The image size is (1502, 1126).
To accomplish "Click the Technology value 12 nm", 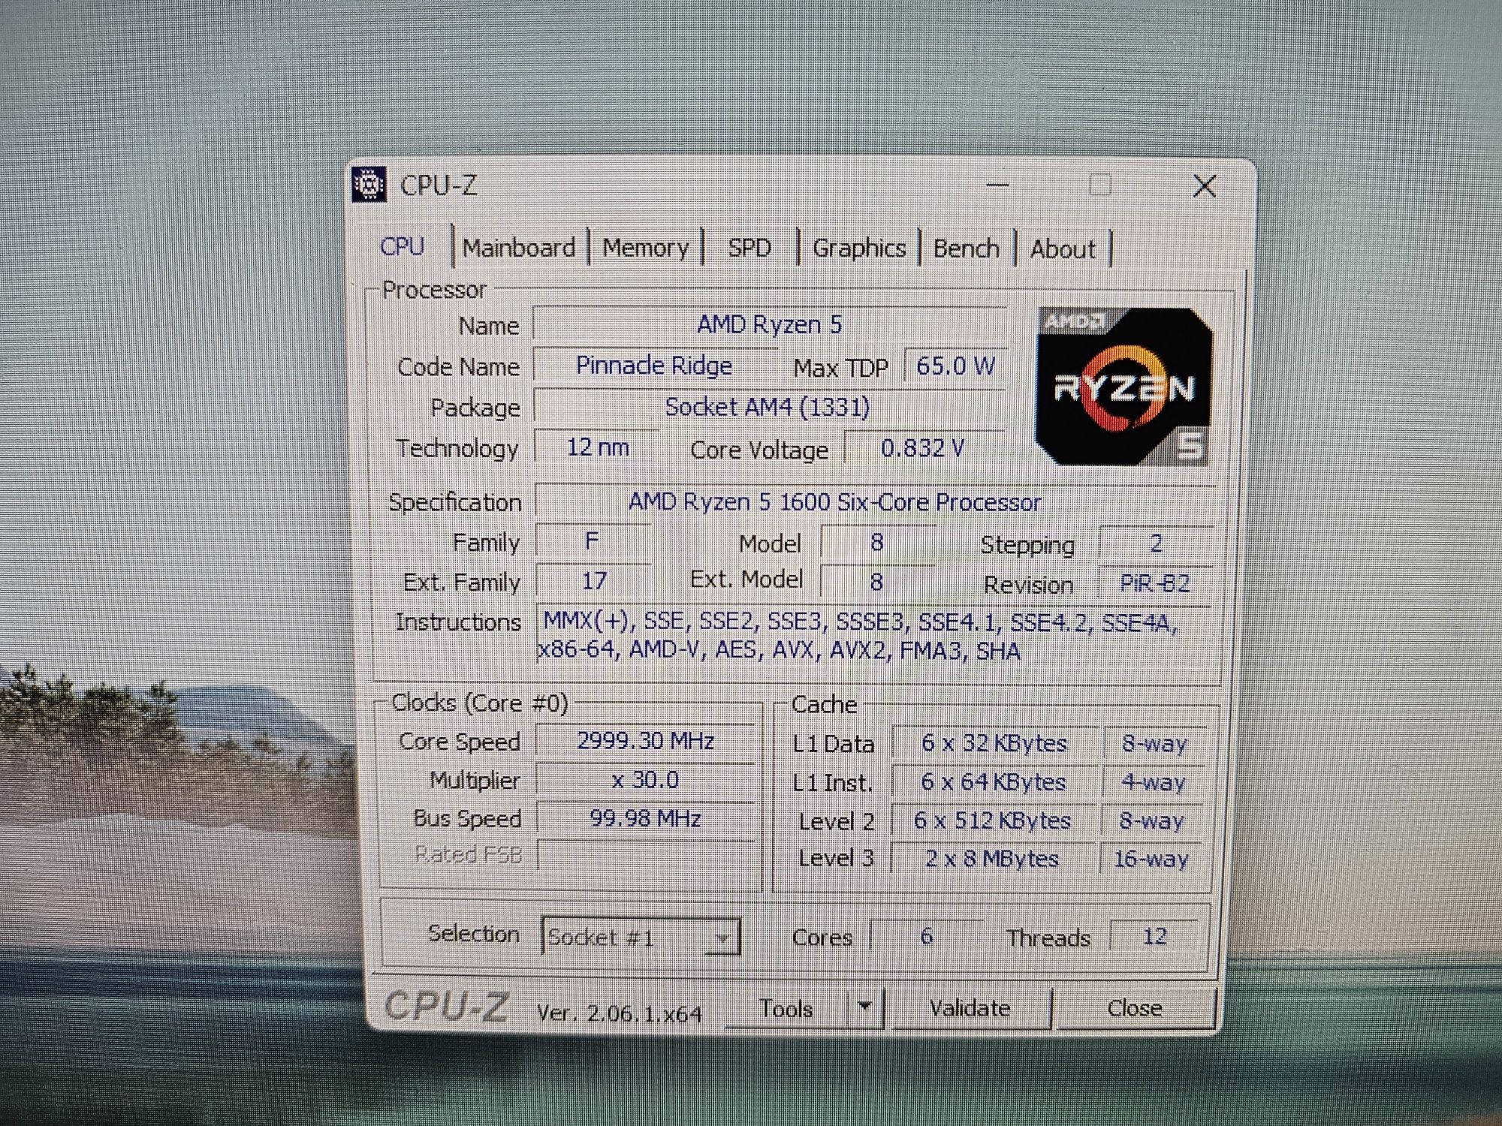I will (597, 447).
